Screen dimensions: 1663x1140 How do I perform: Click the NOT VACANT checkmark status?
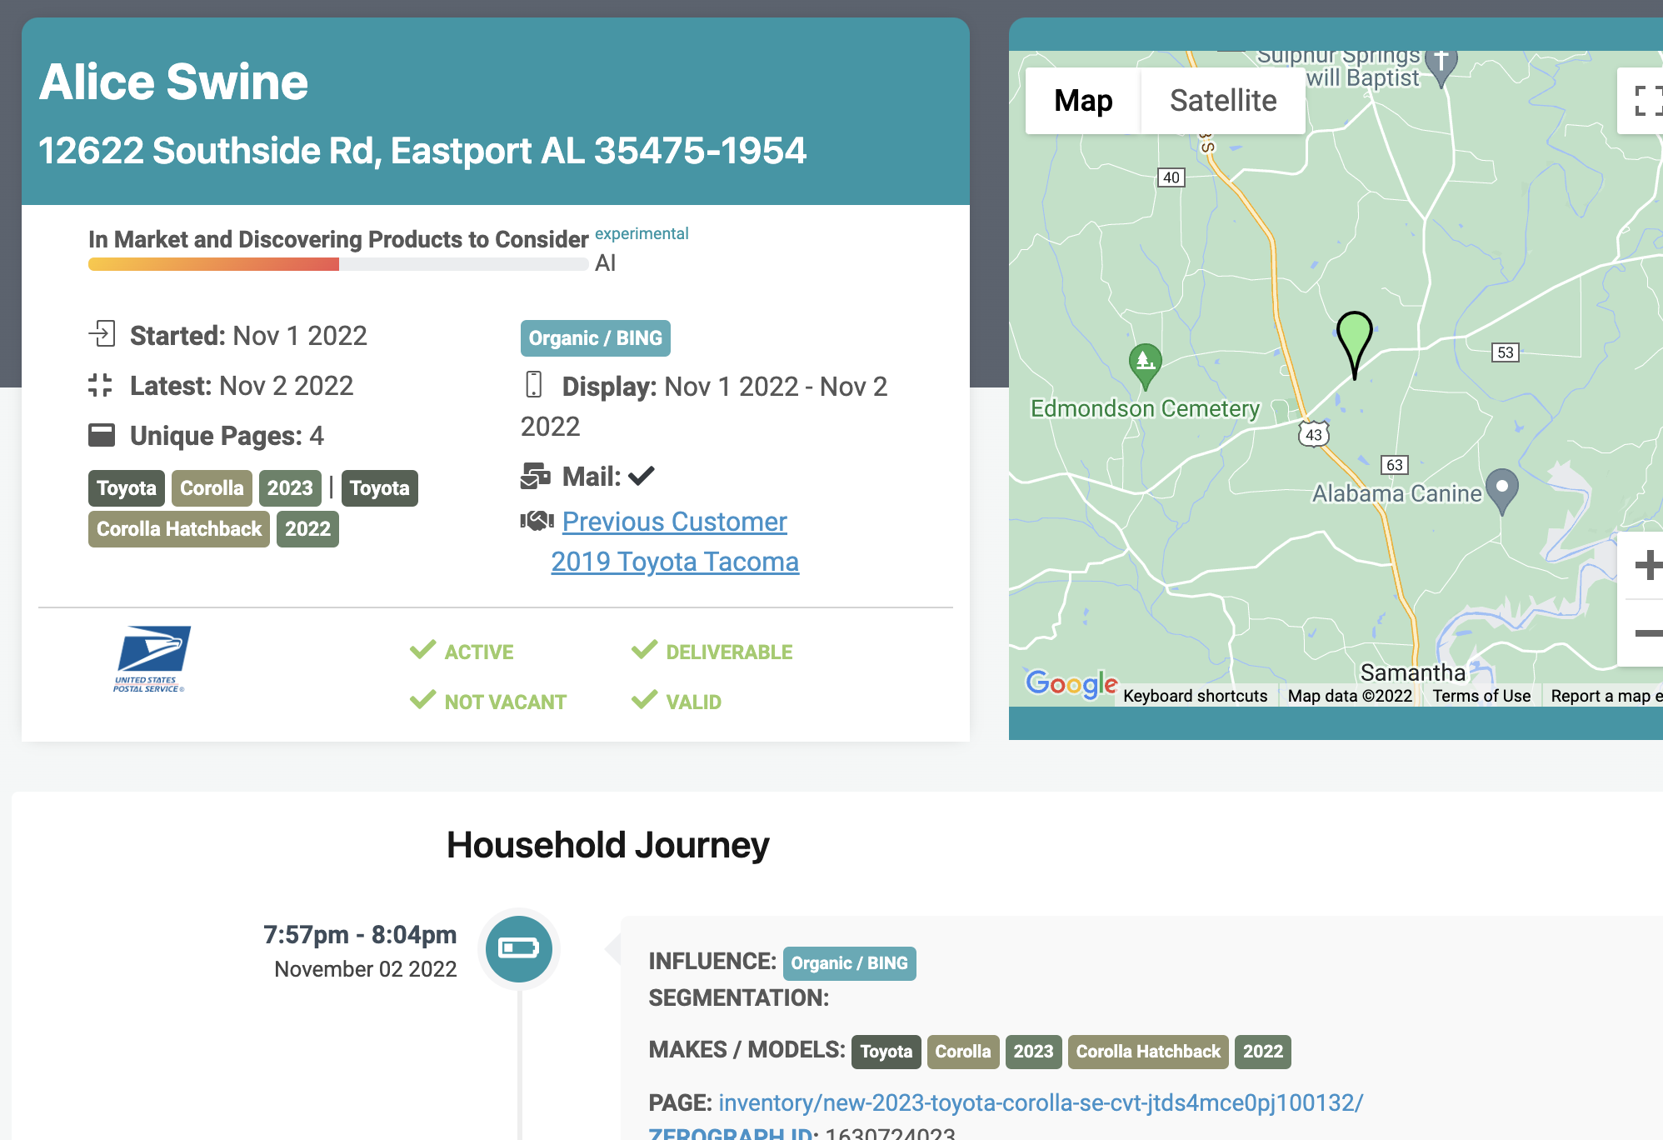(x=488, y=702)
